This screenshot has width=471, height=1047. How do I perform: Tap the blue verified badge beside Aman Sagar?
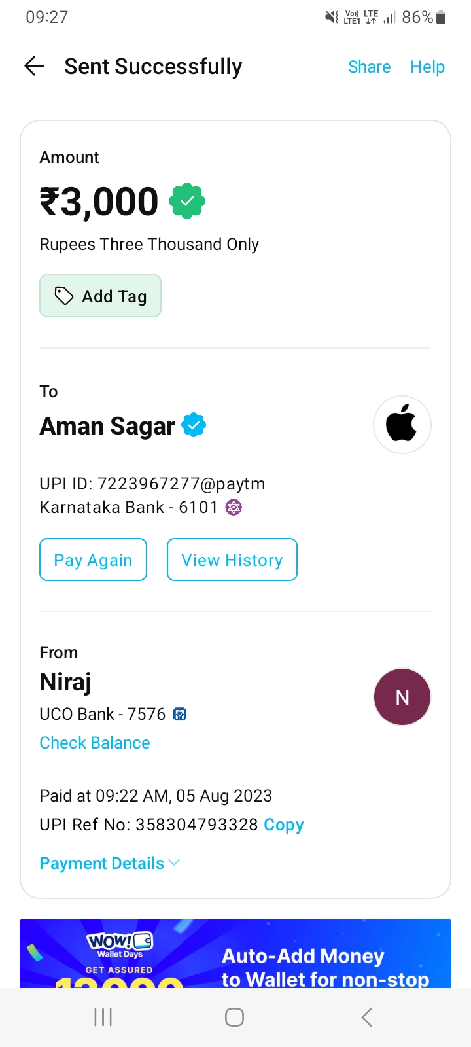(x=194, y=425)
